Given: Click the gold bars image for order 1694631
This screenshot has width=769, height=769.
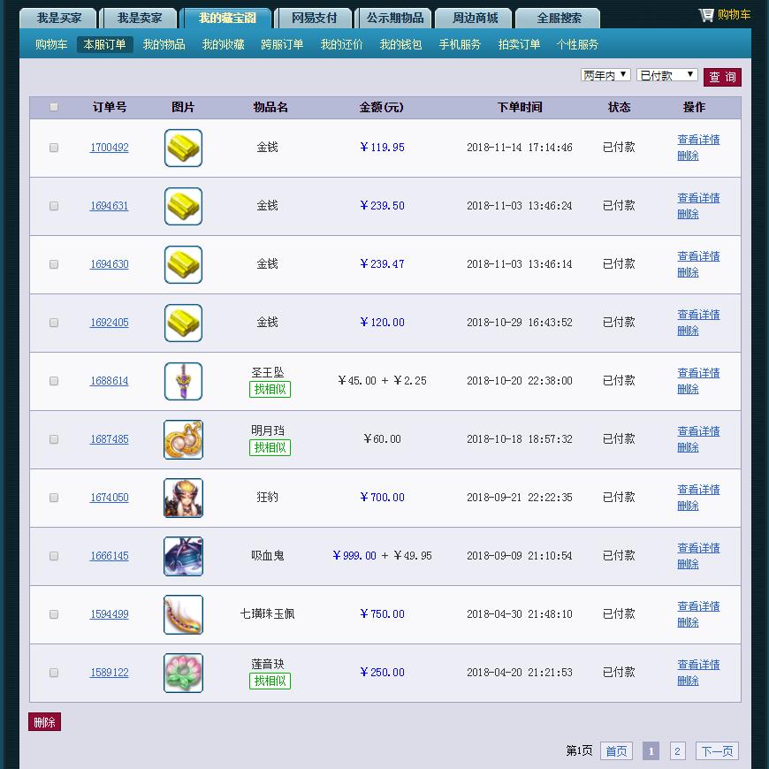Looking at the screenshot, I should (x=183, y=206).
